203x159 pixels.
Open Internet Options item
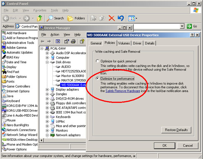[16, 91]
